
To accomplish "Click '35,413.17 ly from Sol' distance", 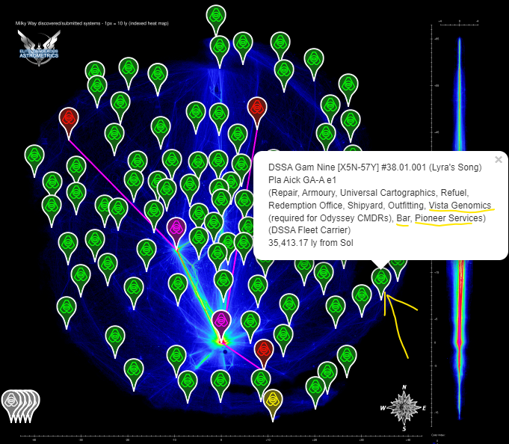I will pos(311,243).
